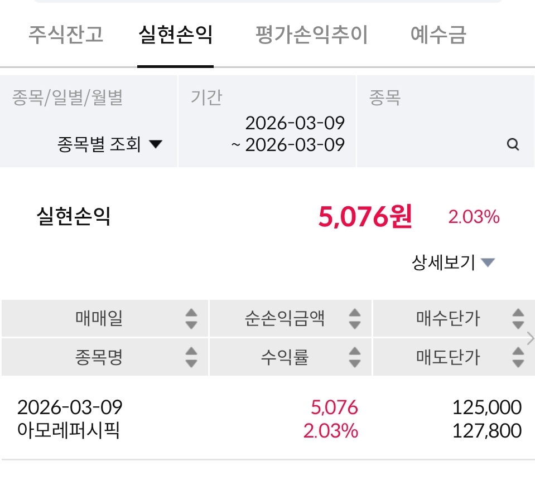Click the 매도단가 127,800 value
The height and width of the screenshot is (481, 535).
point(487,431)
